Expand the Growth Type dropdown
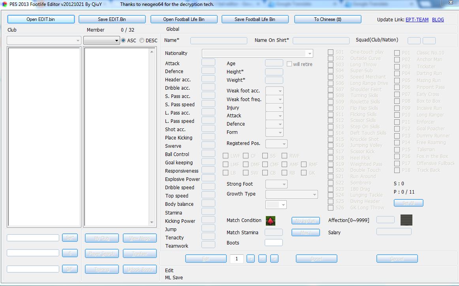The image size is (459, 286). pos(292,194)
